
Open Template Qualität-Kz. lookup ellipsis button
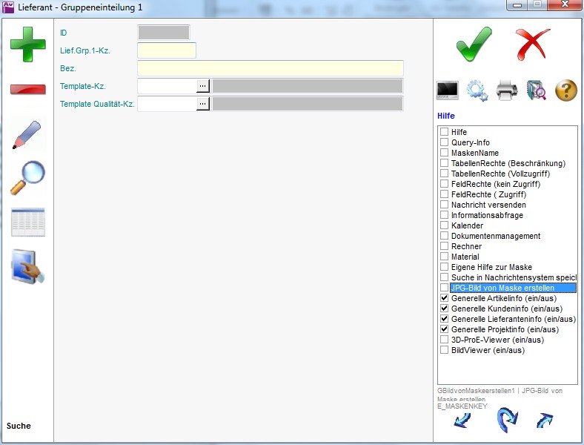203,104
